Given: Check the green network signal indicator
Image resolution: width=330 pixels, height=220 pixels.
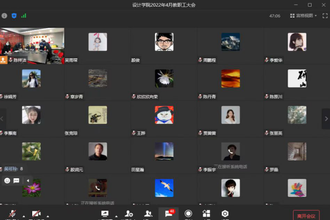Looking at the screenshot, I should click(23, 16).
